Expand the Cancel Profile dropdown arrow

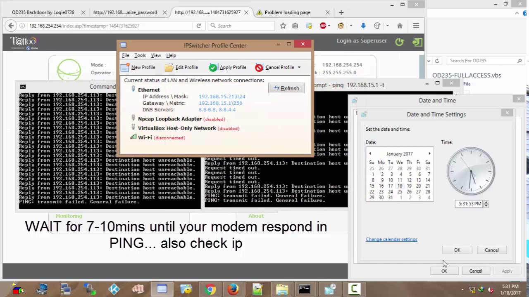click(299, 67)
